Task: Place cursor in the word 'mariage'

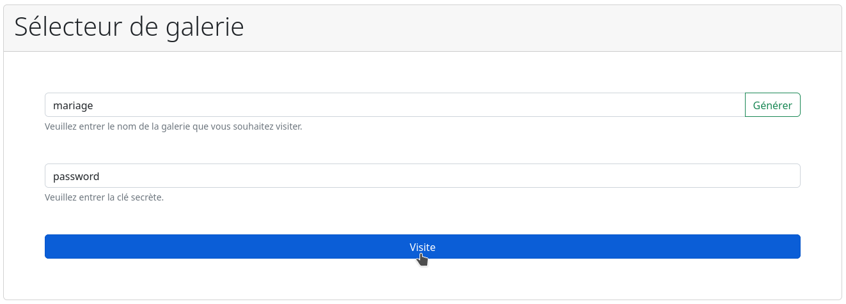Action: click(73, 106)
